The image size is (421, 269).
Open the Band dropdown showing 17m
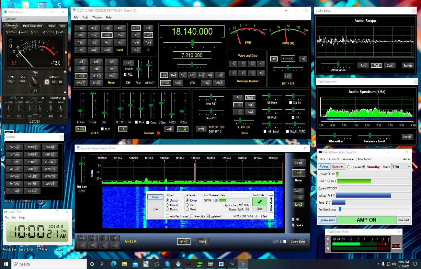pos(401,167)
